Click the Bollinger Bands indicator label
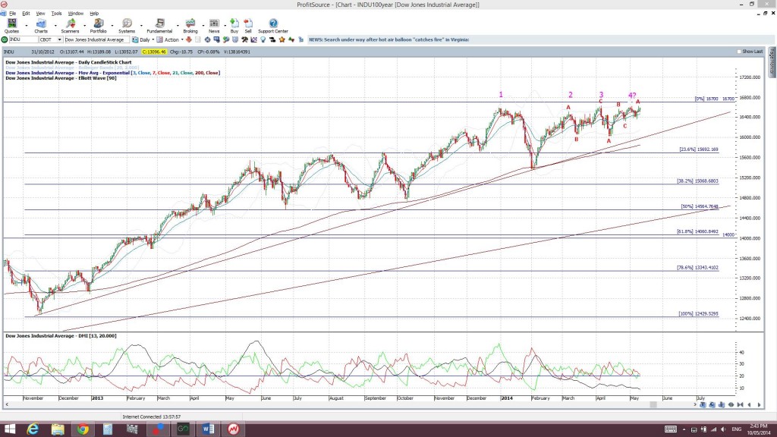The image size is (777, 437). [x=72, y=68]
